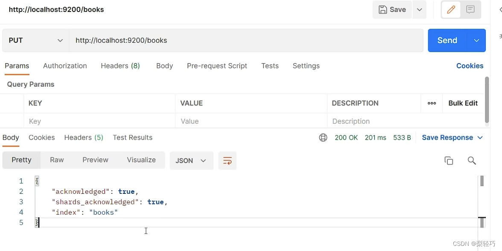Image resolution: width=502 pixels, height=251 pixels.
Task: Open the Cookies link
Action: (470, 66)
